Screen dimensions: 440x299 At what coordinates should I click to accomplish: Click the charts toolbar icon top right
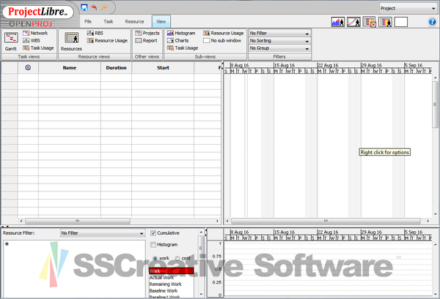pyautogui.click(x=353, y=22)
